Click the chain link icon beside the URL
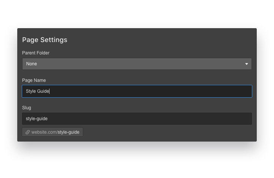This screenshot has width=274, height=178. (x=28, y=132)
